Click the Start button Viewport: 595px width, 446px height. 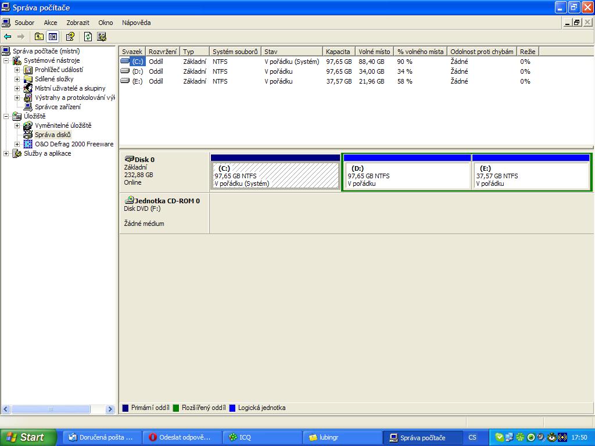point(28,437)
